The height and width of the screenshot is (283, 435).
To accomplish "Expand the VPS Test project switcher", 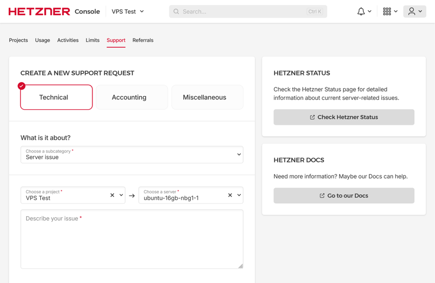I will 128,11.
